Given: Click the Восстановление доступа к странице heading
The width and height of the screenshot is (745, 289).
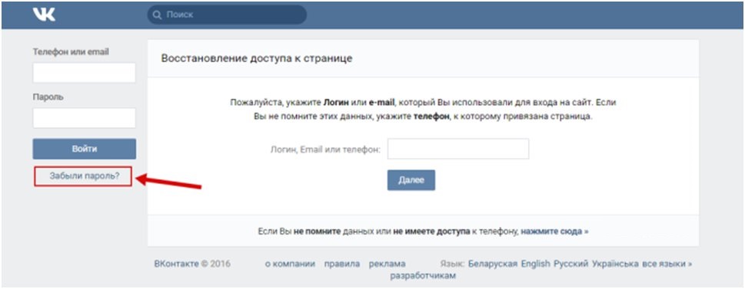Looking at the screenshot, I should (257, 59).
